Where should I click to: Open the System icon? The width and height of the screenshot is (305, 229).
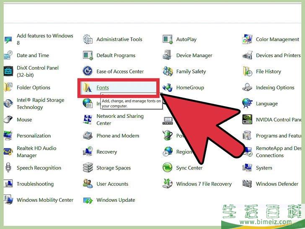[x=247, y=168]
